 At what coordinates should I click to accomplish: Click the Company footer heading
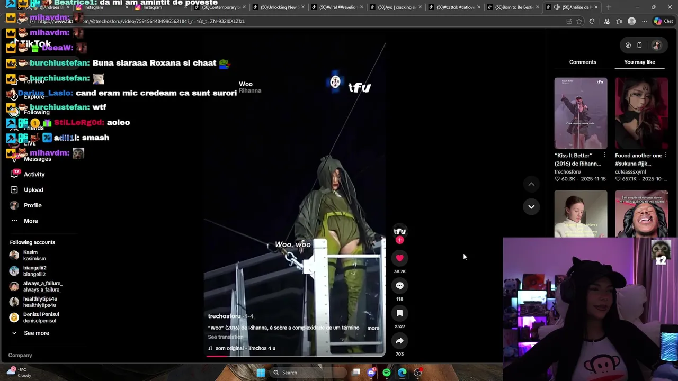20,355
